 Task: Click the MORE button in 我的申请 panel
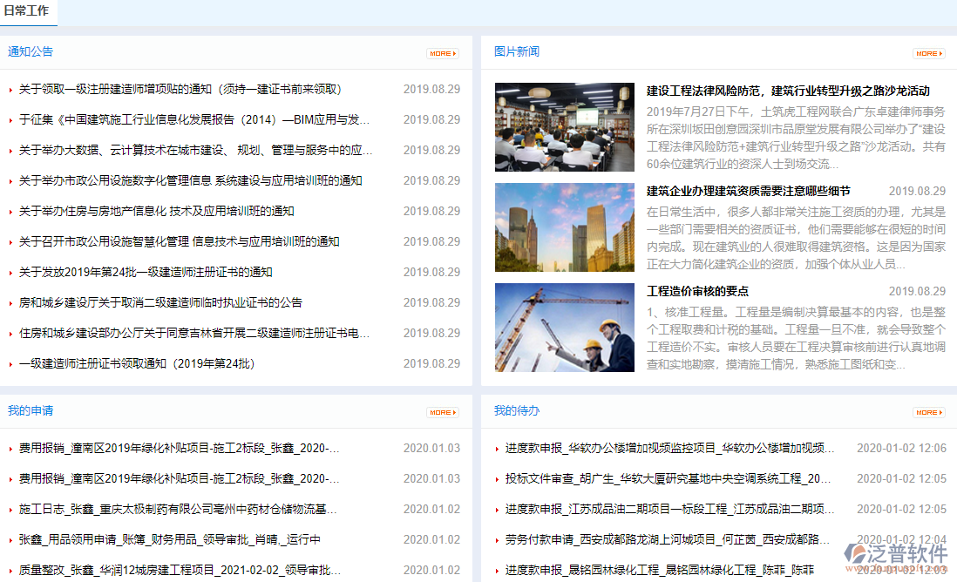tap(442, 412)
